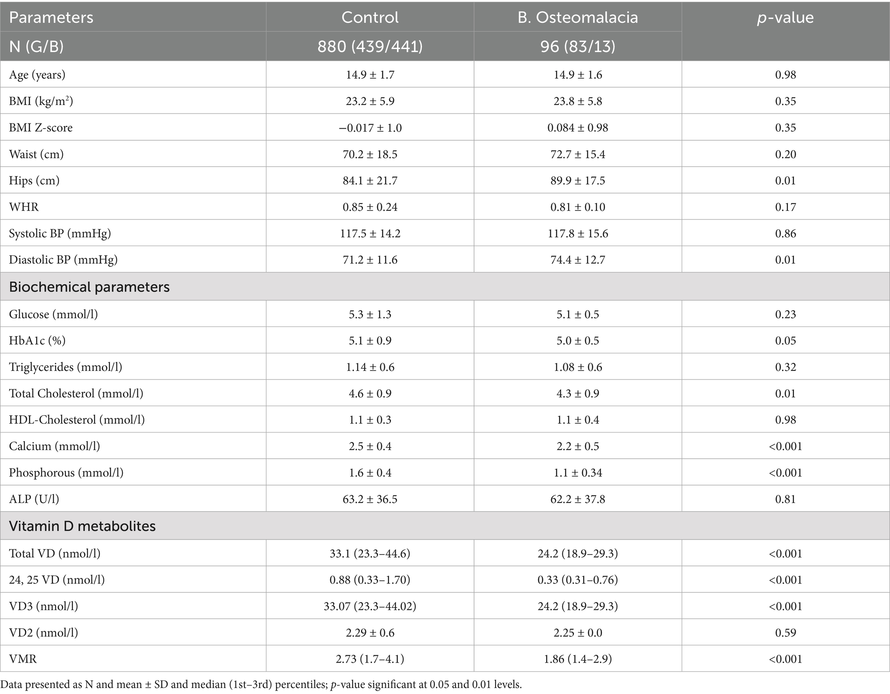Click the Total Cholesterol (mmol/l) row label
This screenshot has width=890, height=694.
coord(76,394)
